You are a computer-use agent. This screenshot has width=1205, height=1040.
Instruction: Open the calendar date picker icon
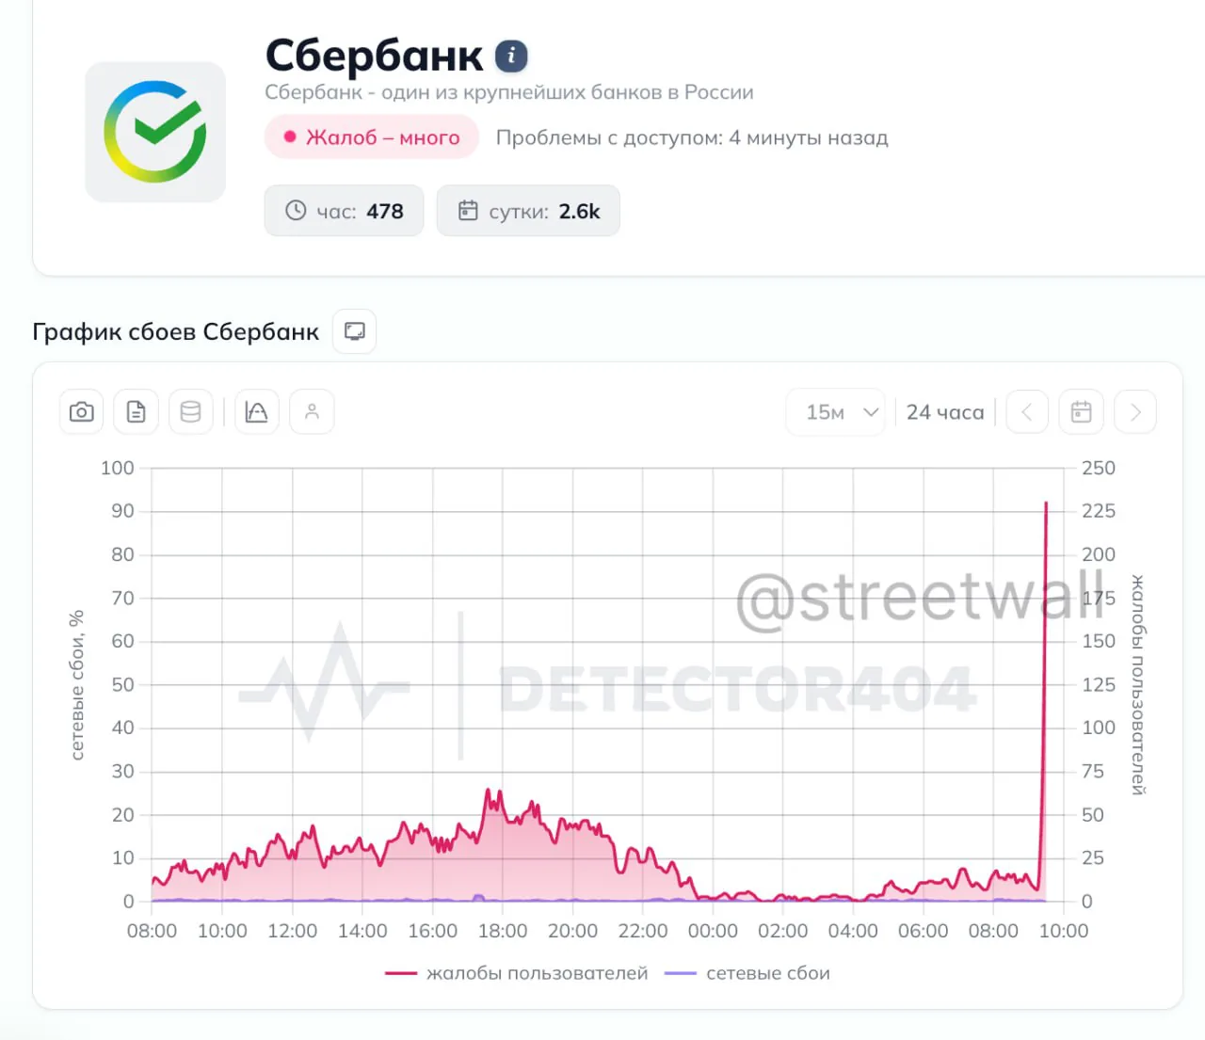tap(1081, 411)
